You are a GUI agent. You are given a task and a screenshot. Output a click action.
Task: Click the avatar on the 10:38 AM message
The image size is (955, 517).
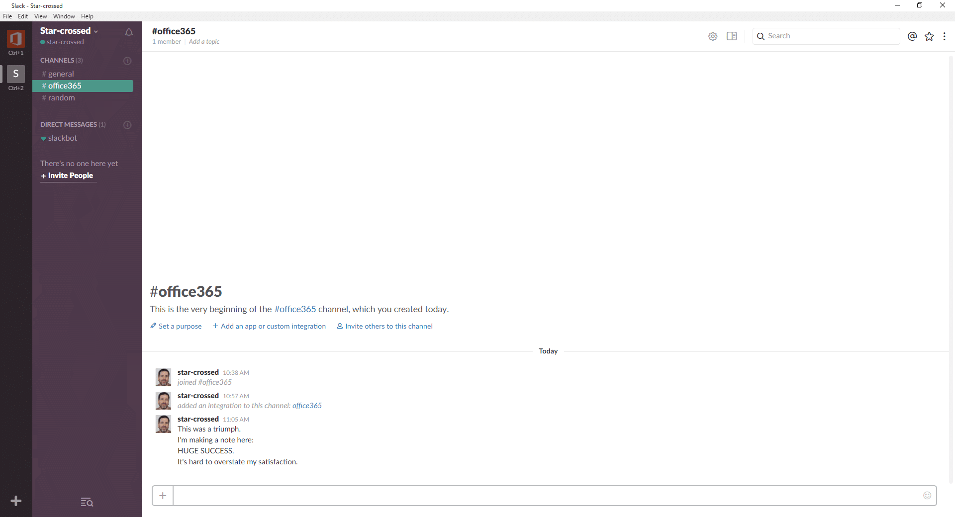point(163,377)
